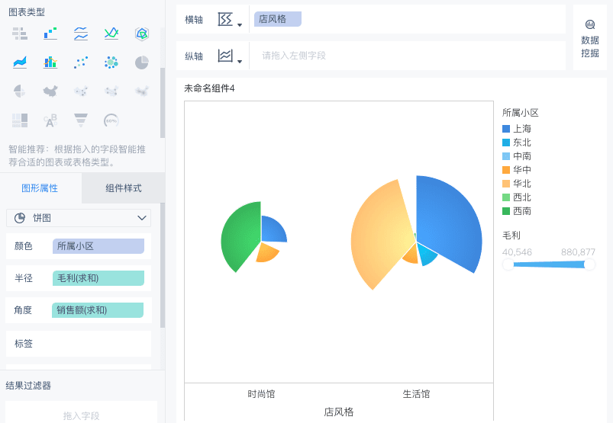The width and height of the screenshot is (613, 423).
Task: Choose the crossing line chart type icon
Action: coord(111,34)
